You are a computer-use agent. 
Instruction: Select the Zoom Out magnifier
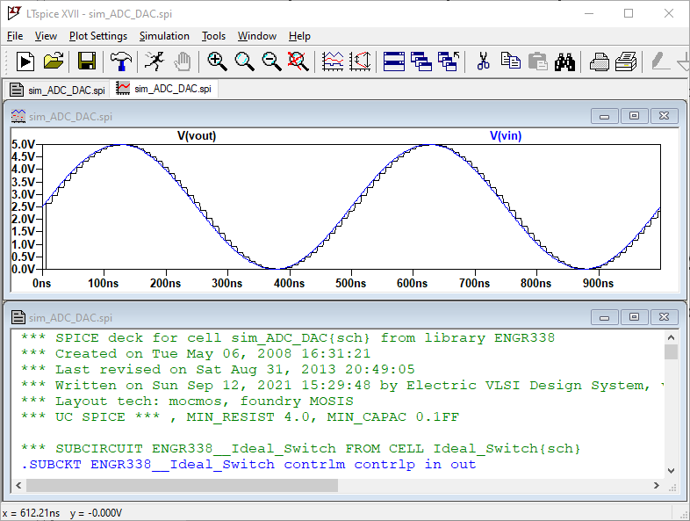coord(271,62)
